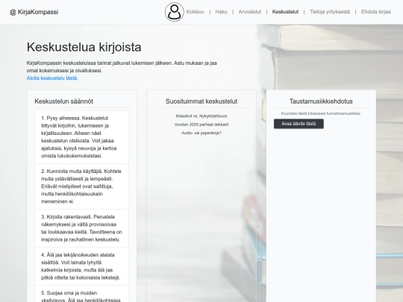Viewport: 403px width, 302px height.
Task: Select rule 4 about tekijänoikeuden alaista sisältöä
Action: click(x=82, y=266)
